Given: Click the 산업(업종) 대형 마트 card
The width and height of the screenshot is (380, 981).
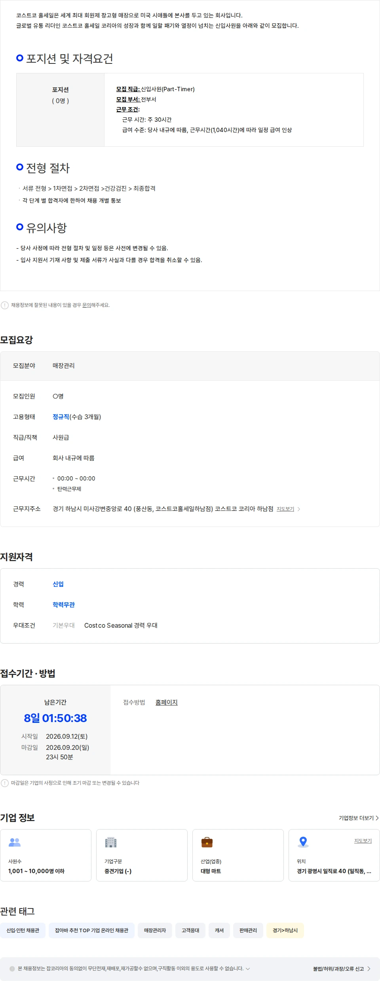Looking at the screenshot, I should [x=238, y=855].
